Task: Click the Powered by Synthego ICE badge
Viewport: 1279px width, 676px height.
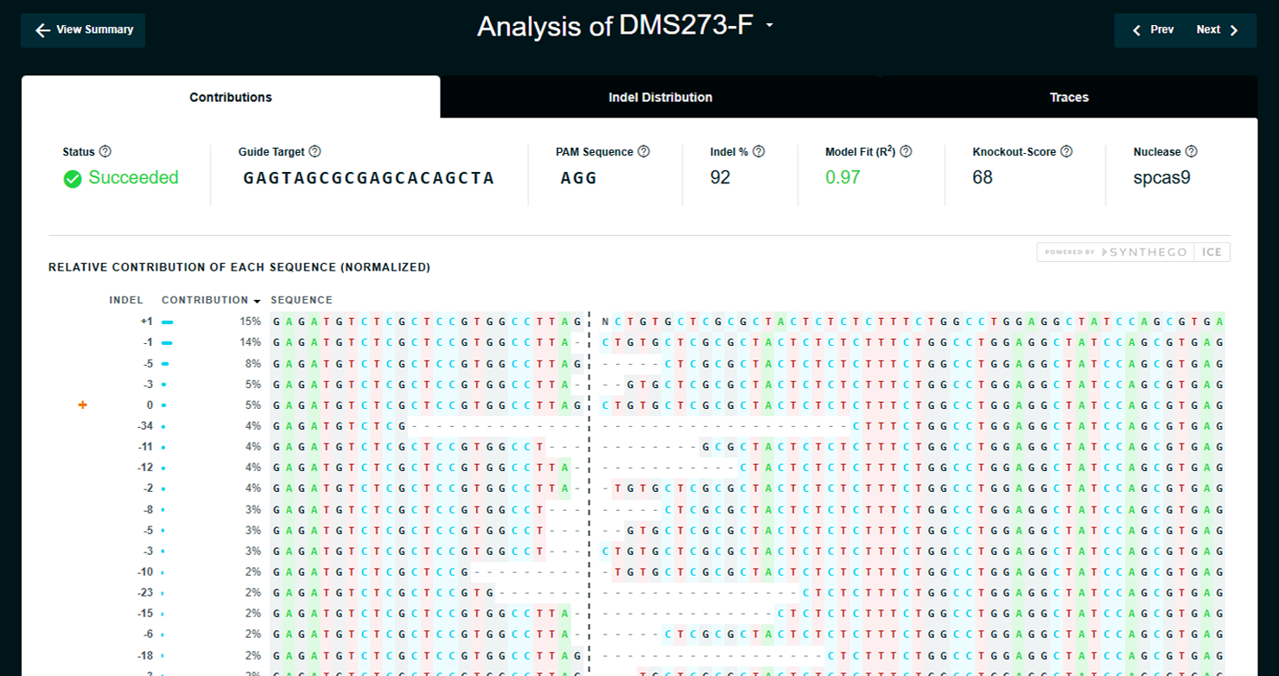Action: click(1133, 252)
